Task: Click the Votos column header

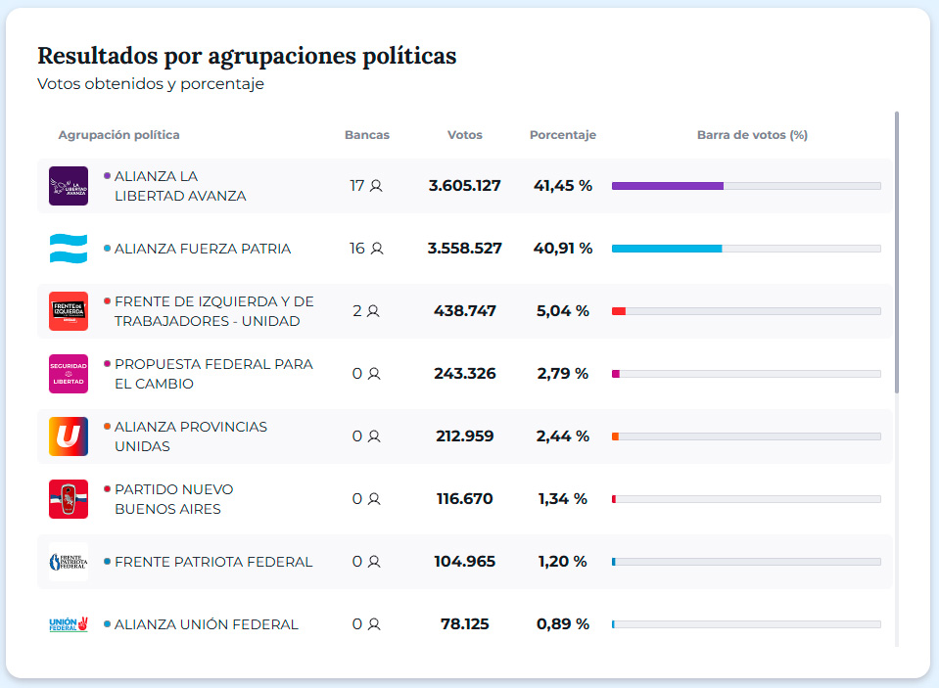Action: (x=465, y=135)
